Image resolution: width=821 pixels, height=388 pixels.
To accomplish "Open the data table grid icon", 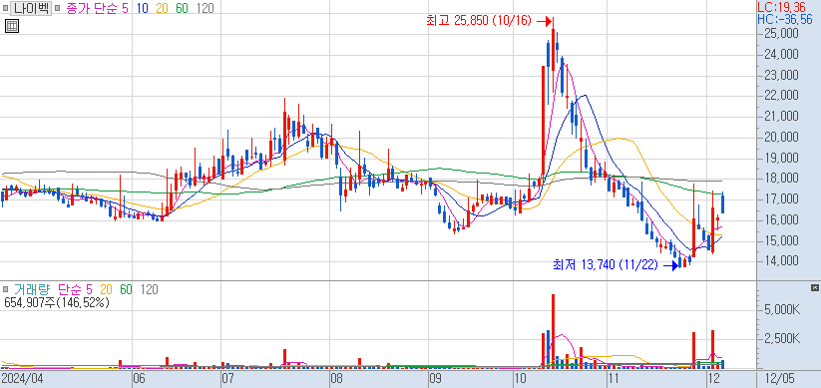I will [x=12, y=26].
